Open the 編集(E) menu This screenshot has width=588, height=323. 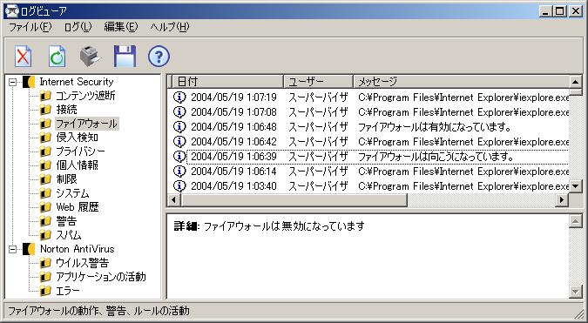click(121, 27)
